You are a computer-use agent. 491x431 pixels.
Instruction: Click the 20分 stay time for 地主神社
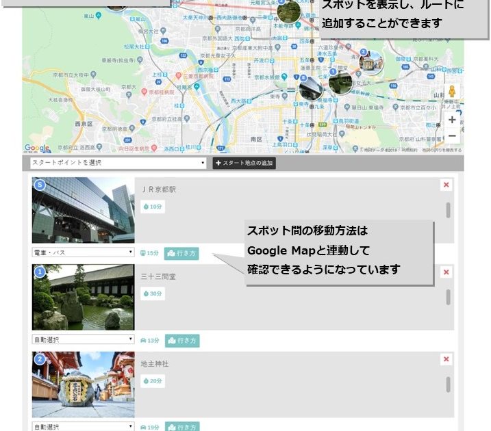(x=152, y=381)
